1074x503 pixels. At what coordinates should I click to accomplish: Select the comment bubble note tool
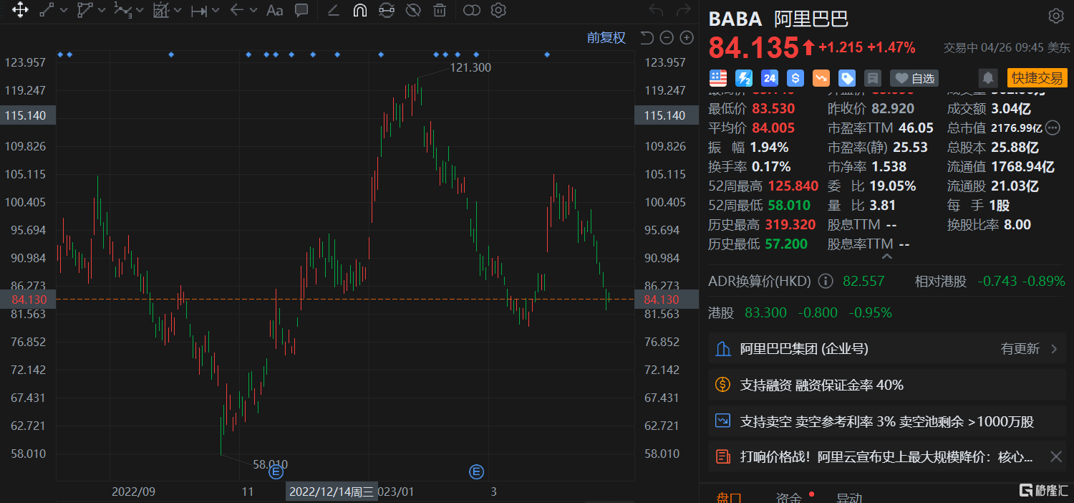point(301,10)
